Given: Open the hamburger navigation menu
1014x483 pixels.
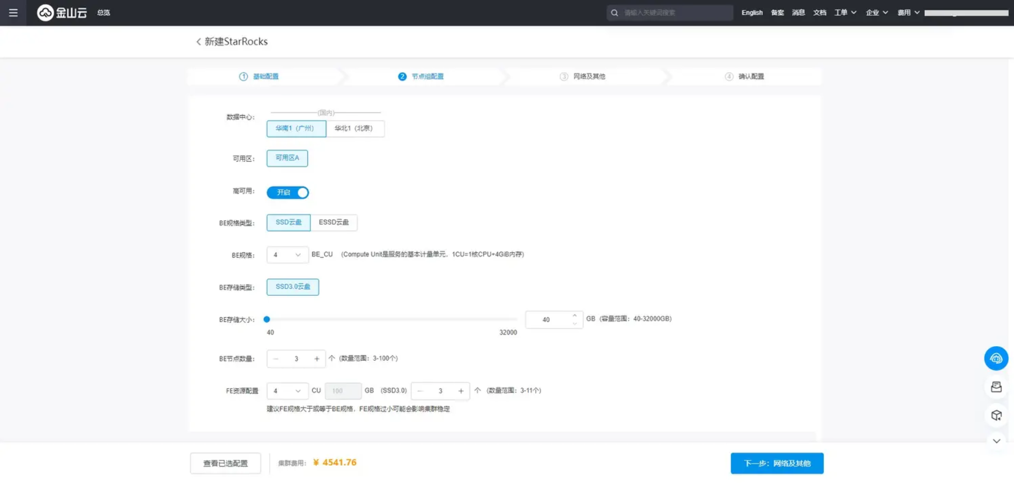Looking at the screenshot, I should [x=13, y=13].
